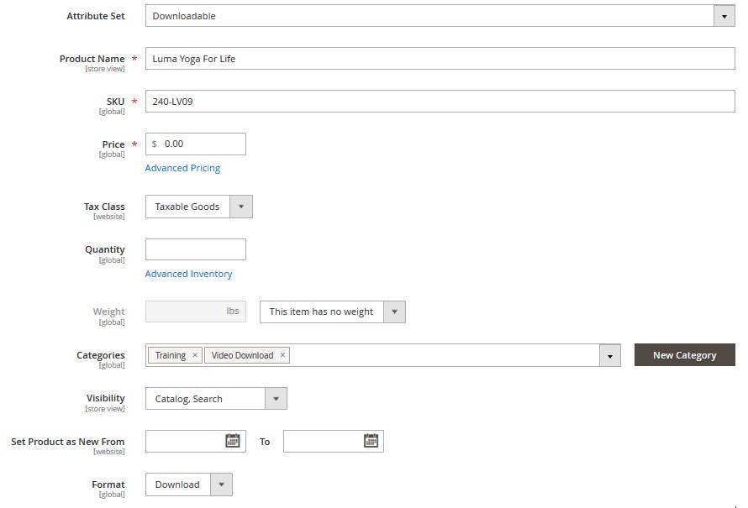Open the Advanced Inventory link

point(188,274)
